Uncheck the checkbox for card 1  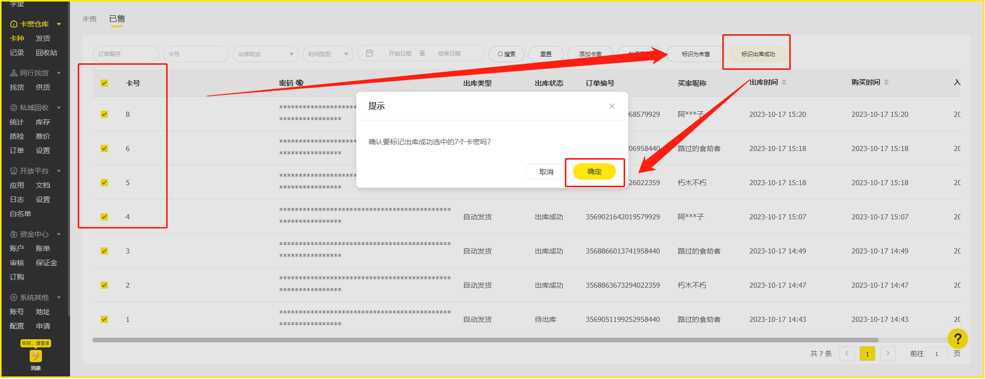coord(104,319)
